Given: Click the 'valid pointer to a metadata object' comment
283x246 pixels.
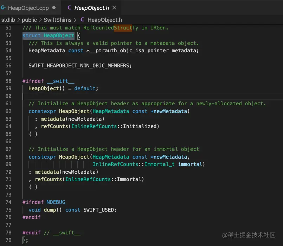Looking at the screenshot, I should click(x=114, y=43).
